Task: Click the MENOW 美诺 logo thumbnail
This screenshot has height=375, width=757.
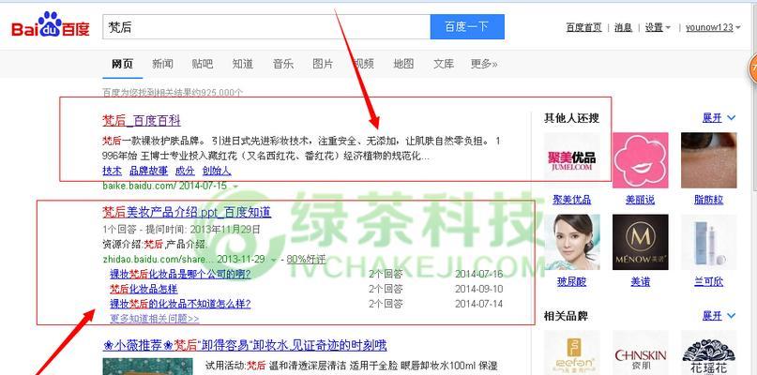Action: 640,242
